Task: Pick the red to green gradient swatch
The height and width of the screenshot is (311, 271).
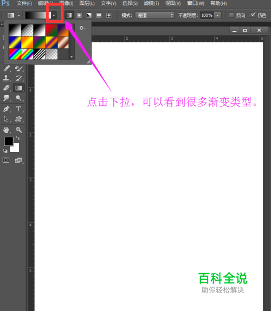Action: click(x=51, y=30)
